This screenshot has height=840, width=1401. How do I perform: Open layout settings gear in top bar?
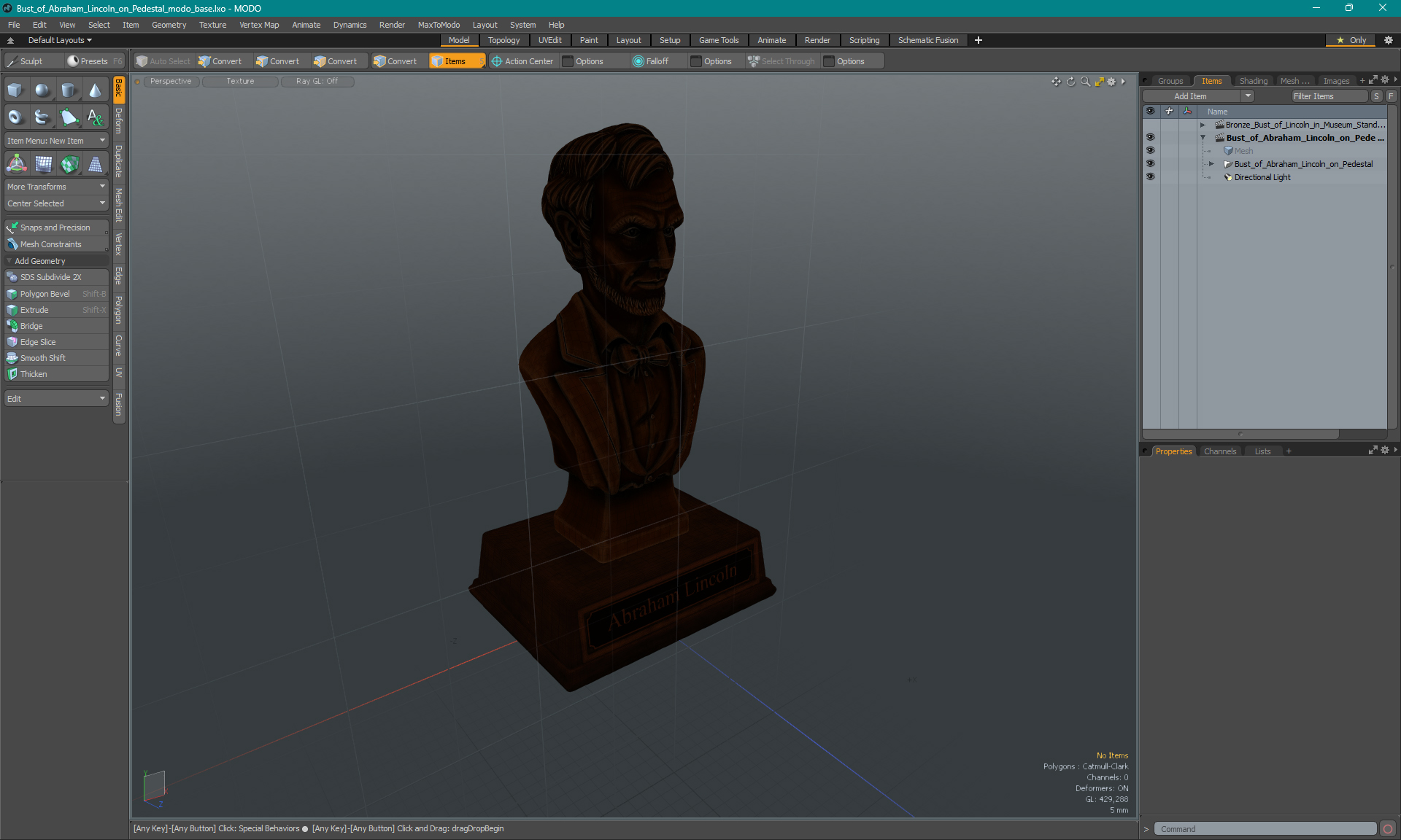tap(1388, 40)
